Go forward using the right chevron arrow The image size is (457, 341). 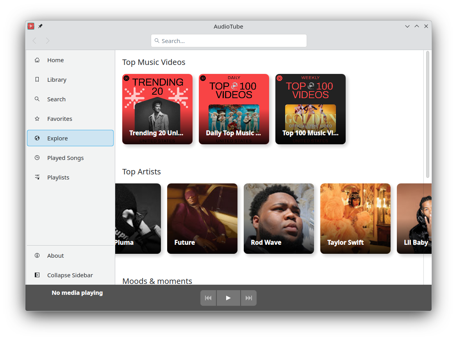48,41
